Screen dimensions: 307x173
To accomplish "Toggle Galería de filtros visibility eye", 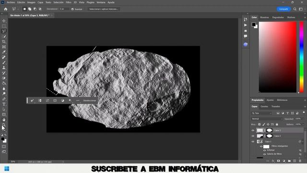I will click(264, 154).
